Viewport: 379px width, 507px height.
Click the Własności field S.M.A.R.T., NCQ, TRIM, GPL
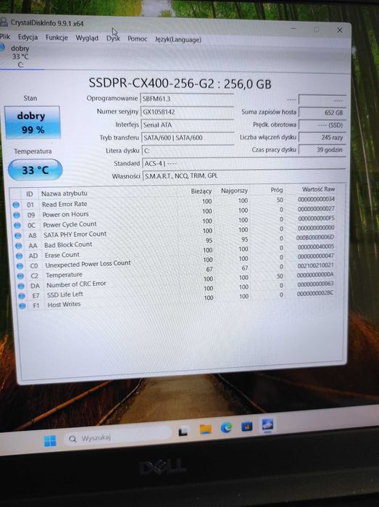click(244, 176)
